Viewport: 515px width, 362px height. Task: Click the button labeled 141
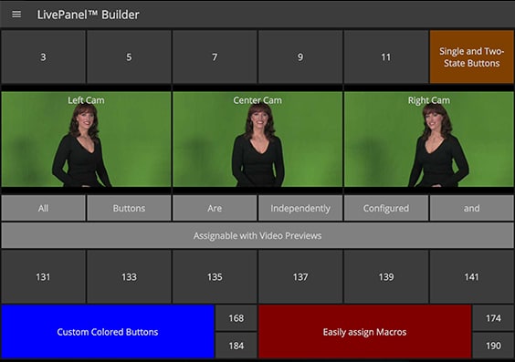pos(472,277)
